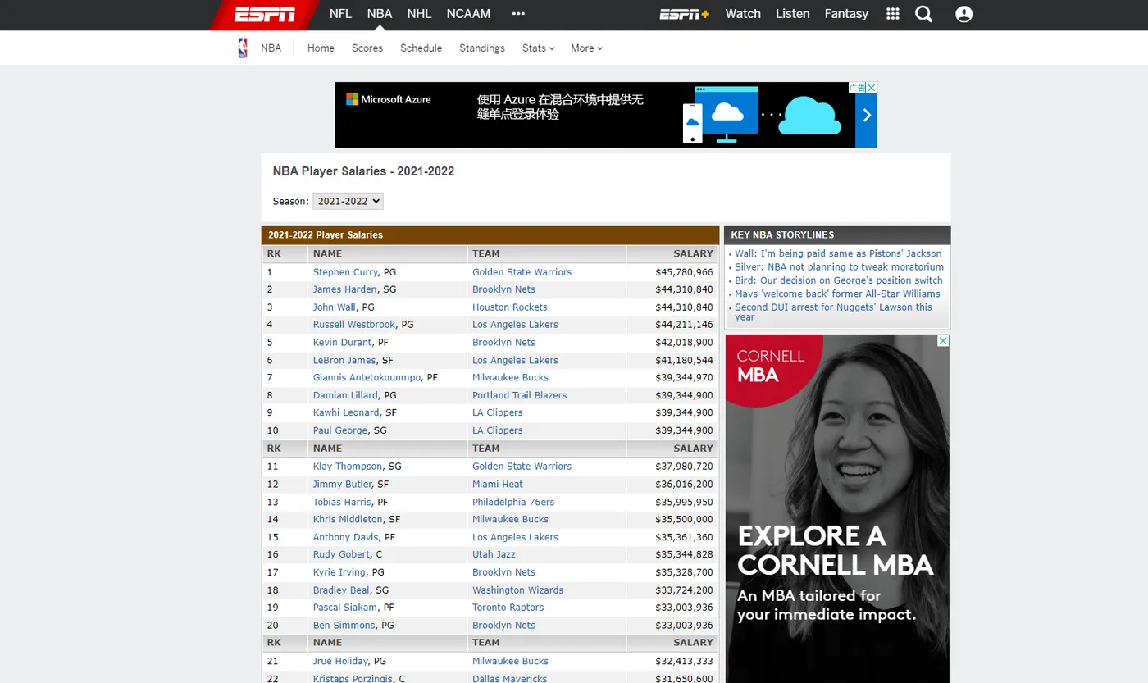Click the ESPN logo

click(264, 14)
